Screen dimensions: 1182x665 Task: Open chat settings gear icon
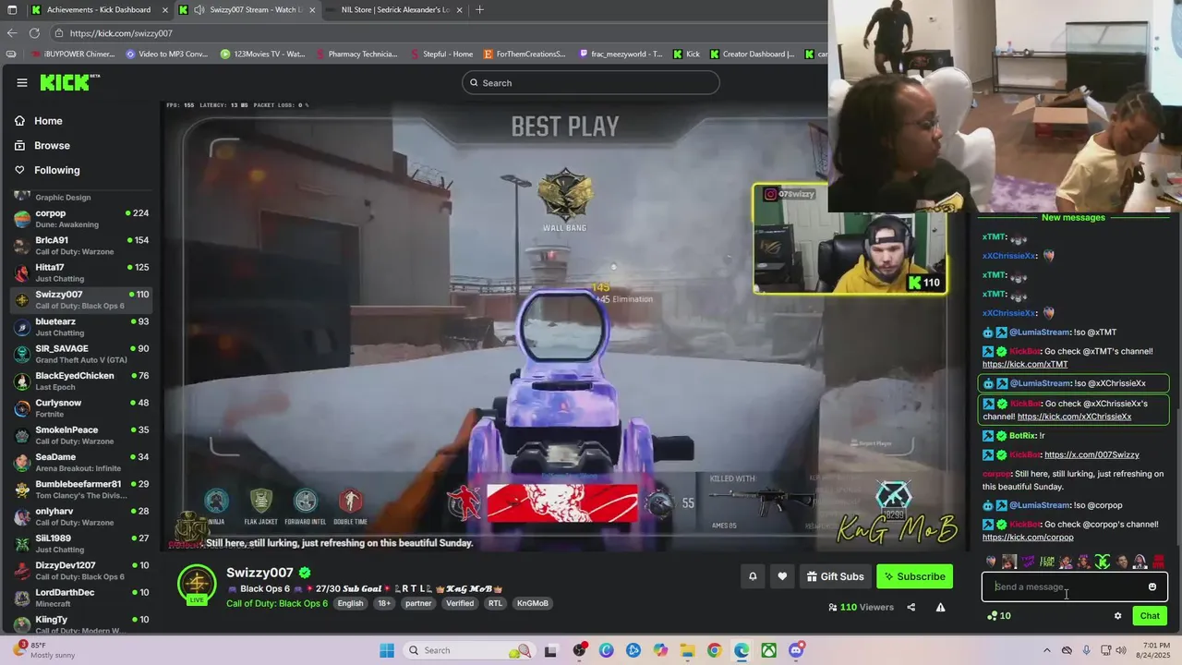pyautogui.click(x=1117, y=616)
